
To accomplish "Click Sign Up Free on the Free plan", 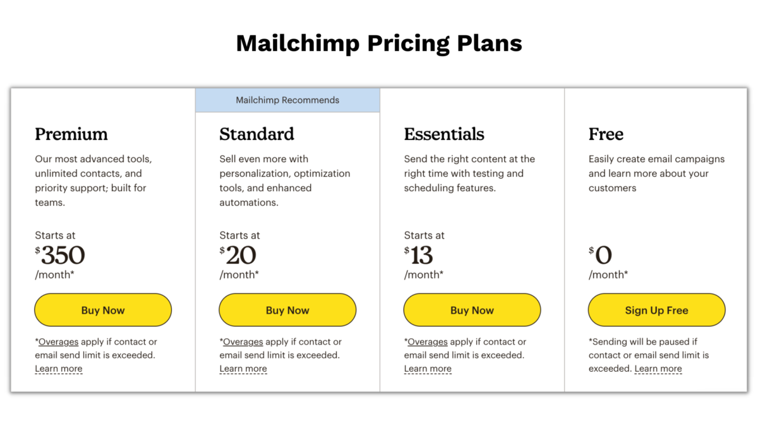I will 656,310.
